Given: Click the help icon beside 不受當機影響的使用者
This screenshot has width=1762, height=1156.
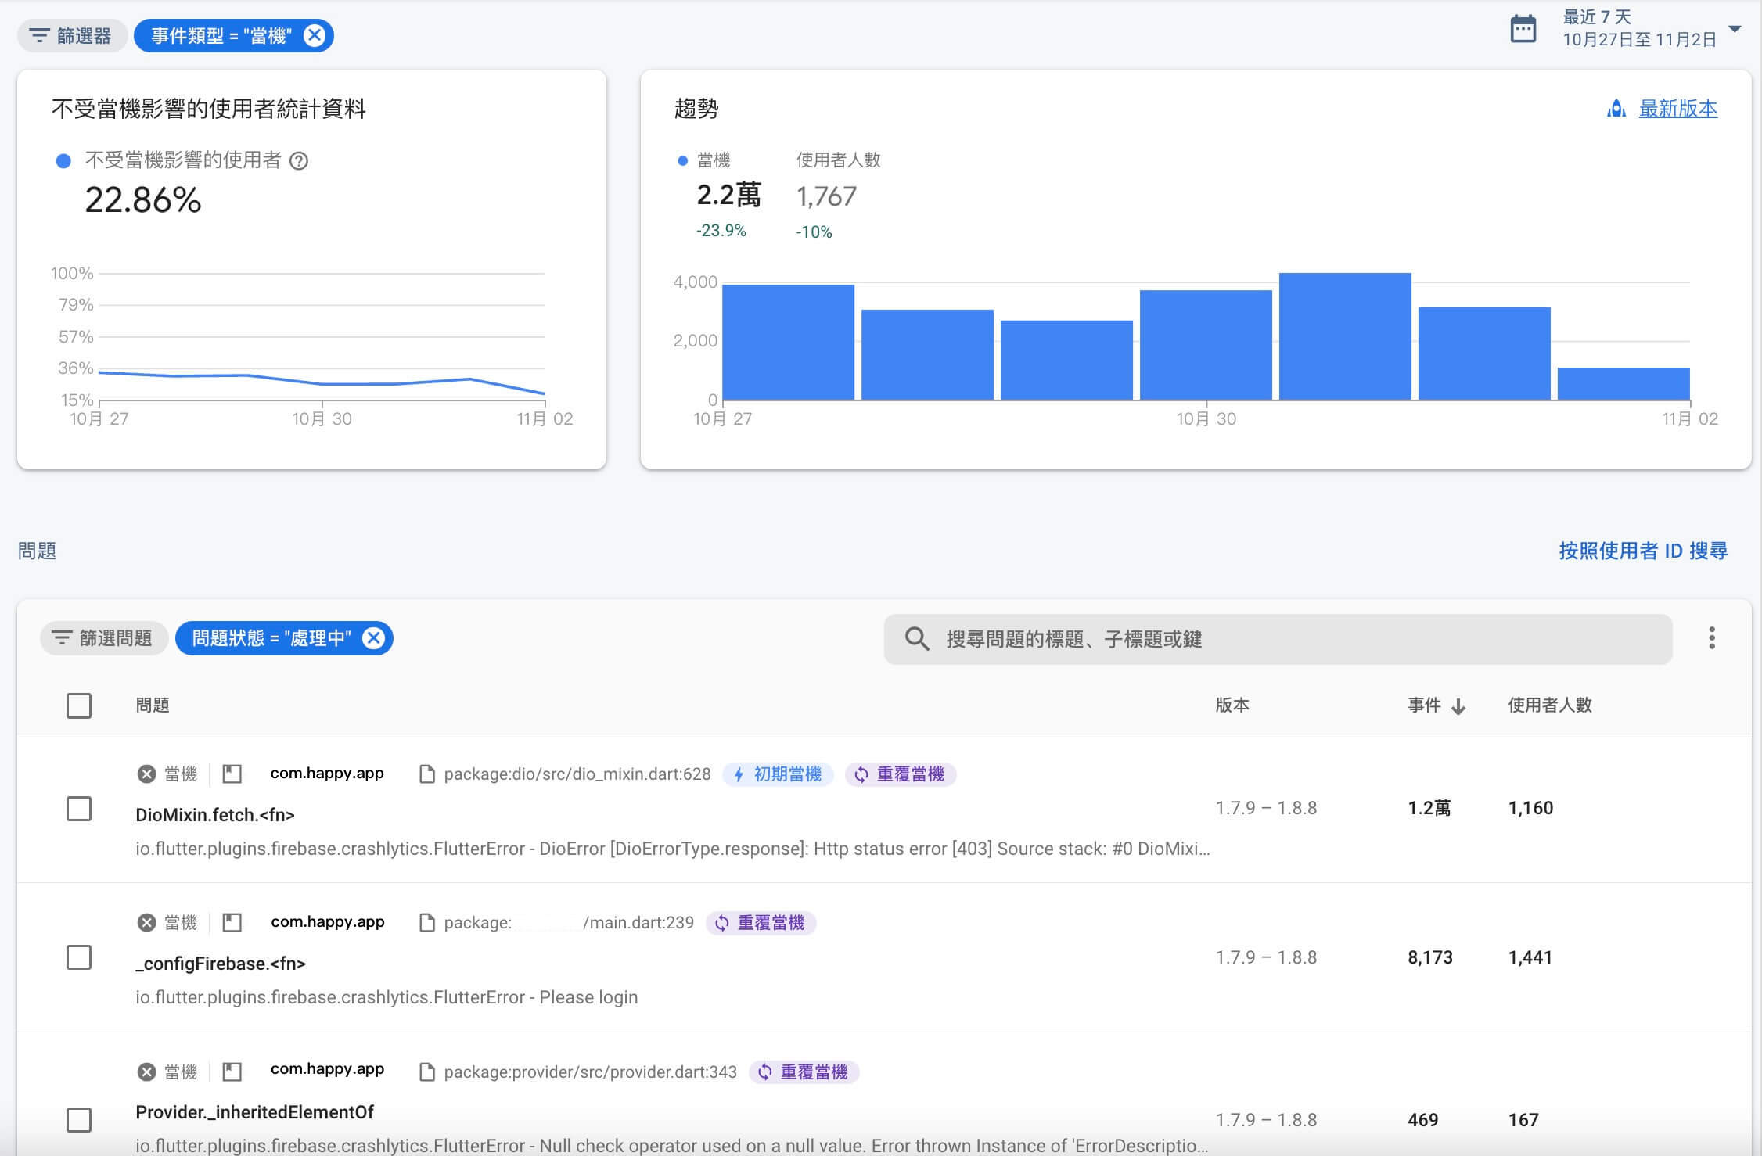Looking at the screenshot, I should pos(299,161).
